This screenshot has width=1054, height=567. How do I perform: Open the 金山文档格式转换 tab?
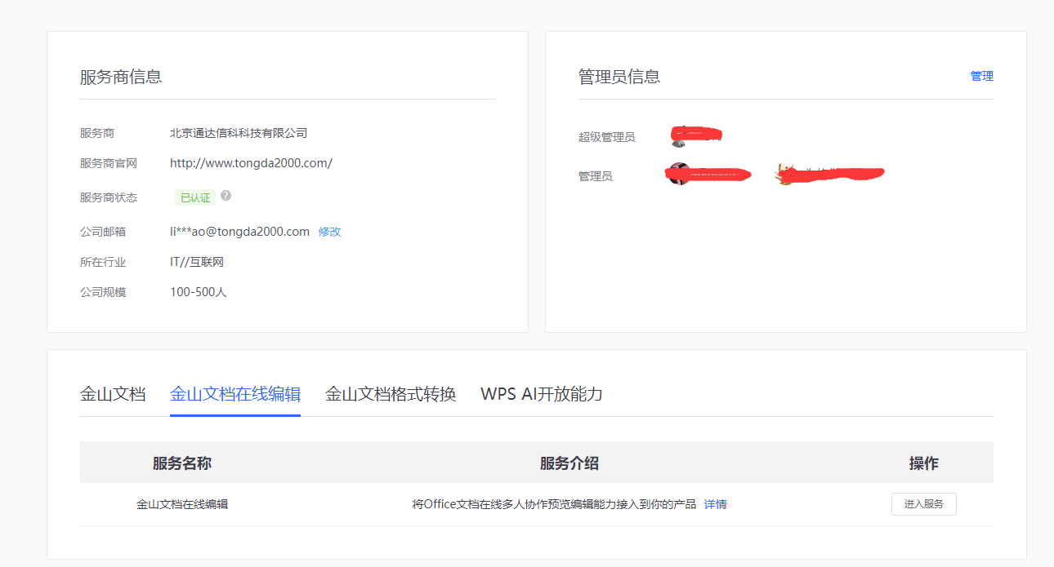coord(391,394)
